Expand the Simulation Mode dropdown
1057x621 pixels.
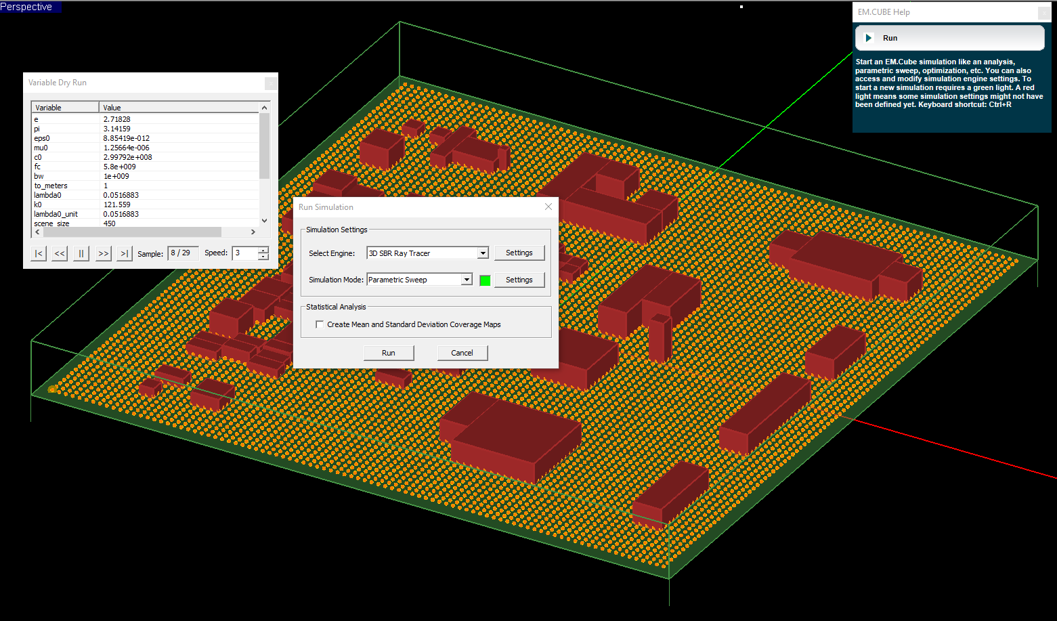point(467,280)
